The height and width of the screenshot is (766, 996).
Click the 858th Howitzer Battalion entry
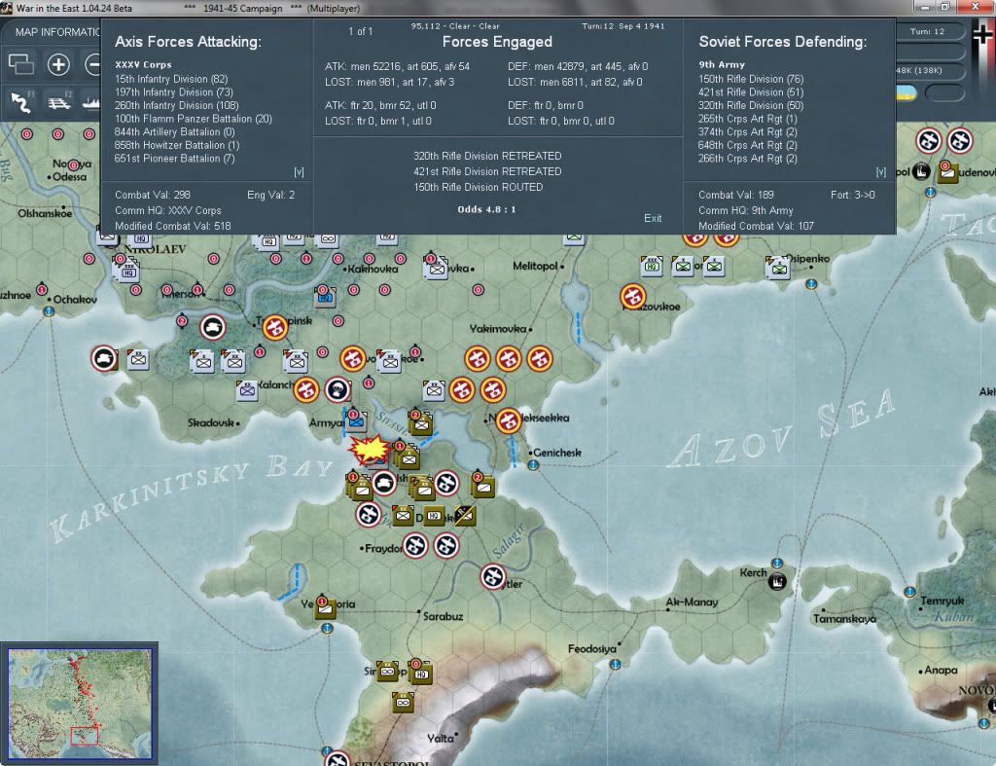(177, 146)
